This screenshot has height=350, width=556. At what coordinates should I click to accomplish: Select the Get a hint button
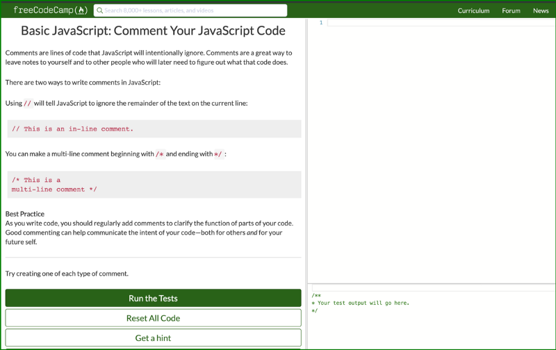(x=153, y=337)
